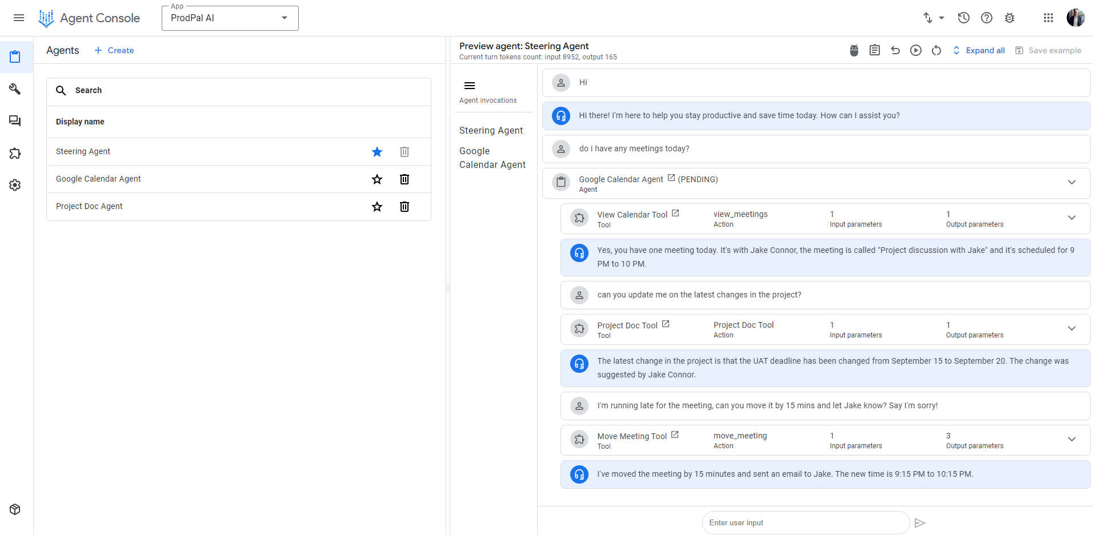Screen dimensions: 1093x535
Task: Select the Agents clipboard sidebar icon
Action: (15, 57)
